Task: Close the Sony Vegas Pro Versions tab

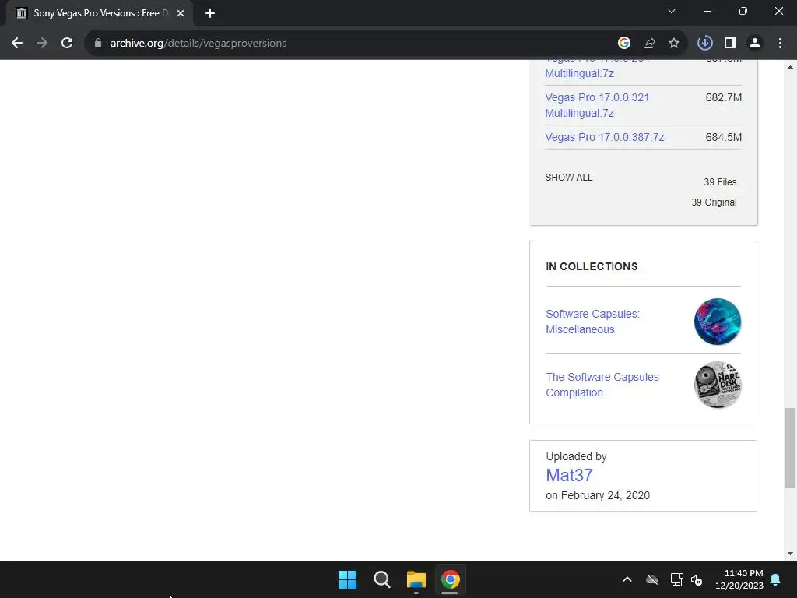Action: [x=181, y=13]
